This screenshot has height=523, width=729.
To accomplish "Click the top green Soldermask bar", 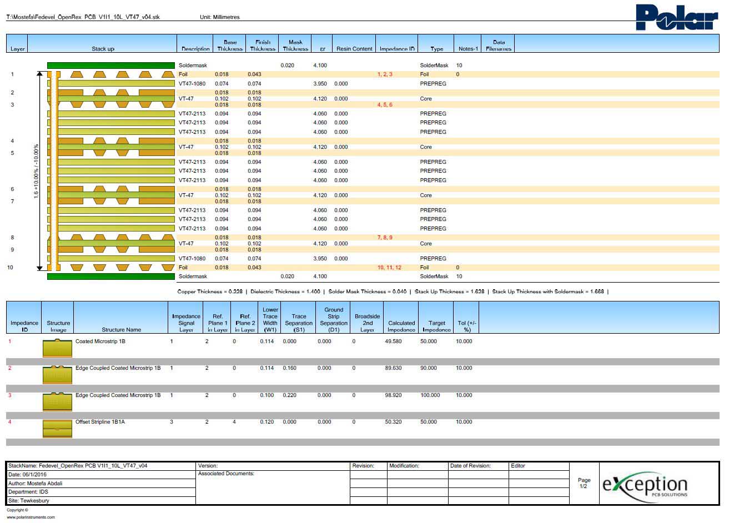I will [111, 66].
